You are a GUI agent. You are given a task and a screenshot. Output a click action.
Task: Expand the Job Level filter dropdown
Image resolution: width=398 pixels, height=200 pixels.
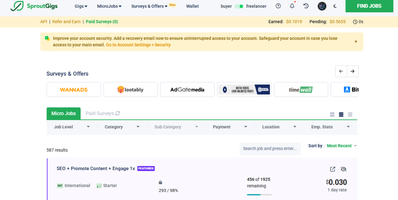[72, 127]
